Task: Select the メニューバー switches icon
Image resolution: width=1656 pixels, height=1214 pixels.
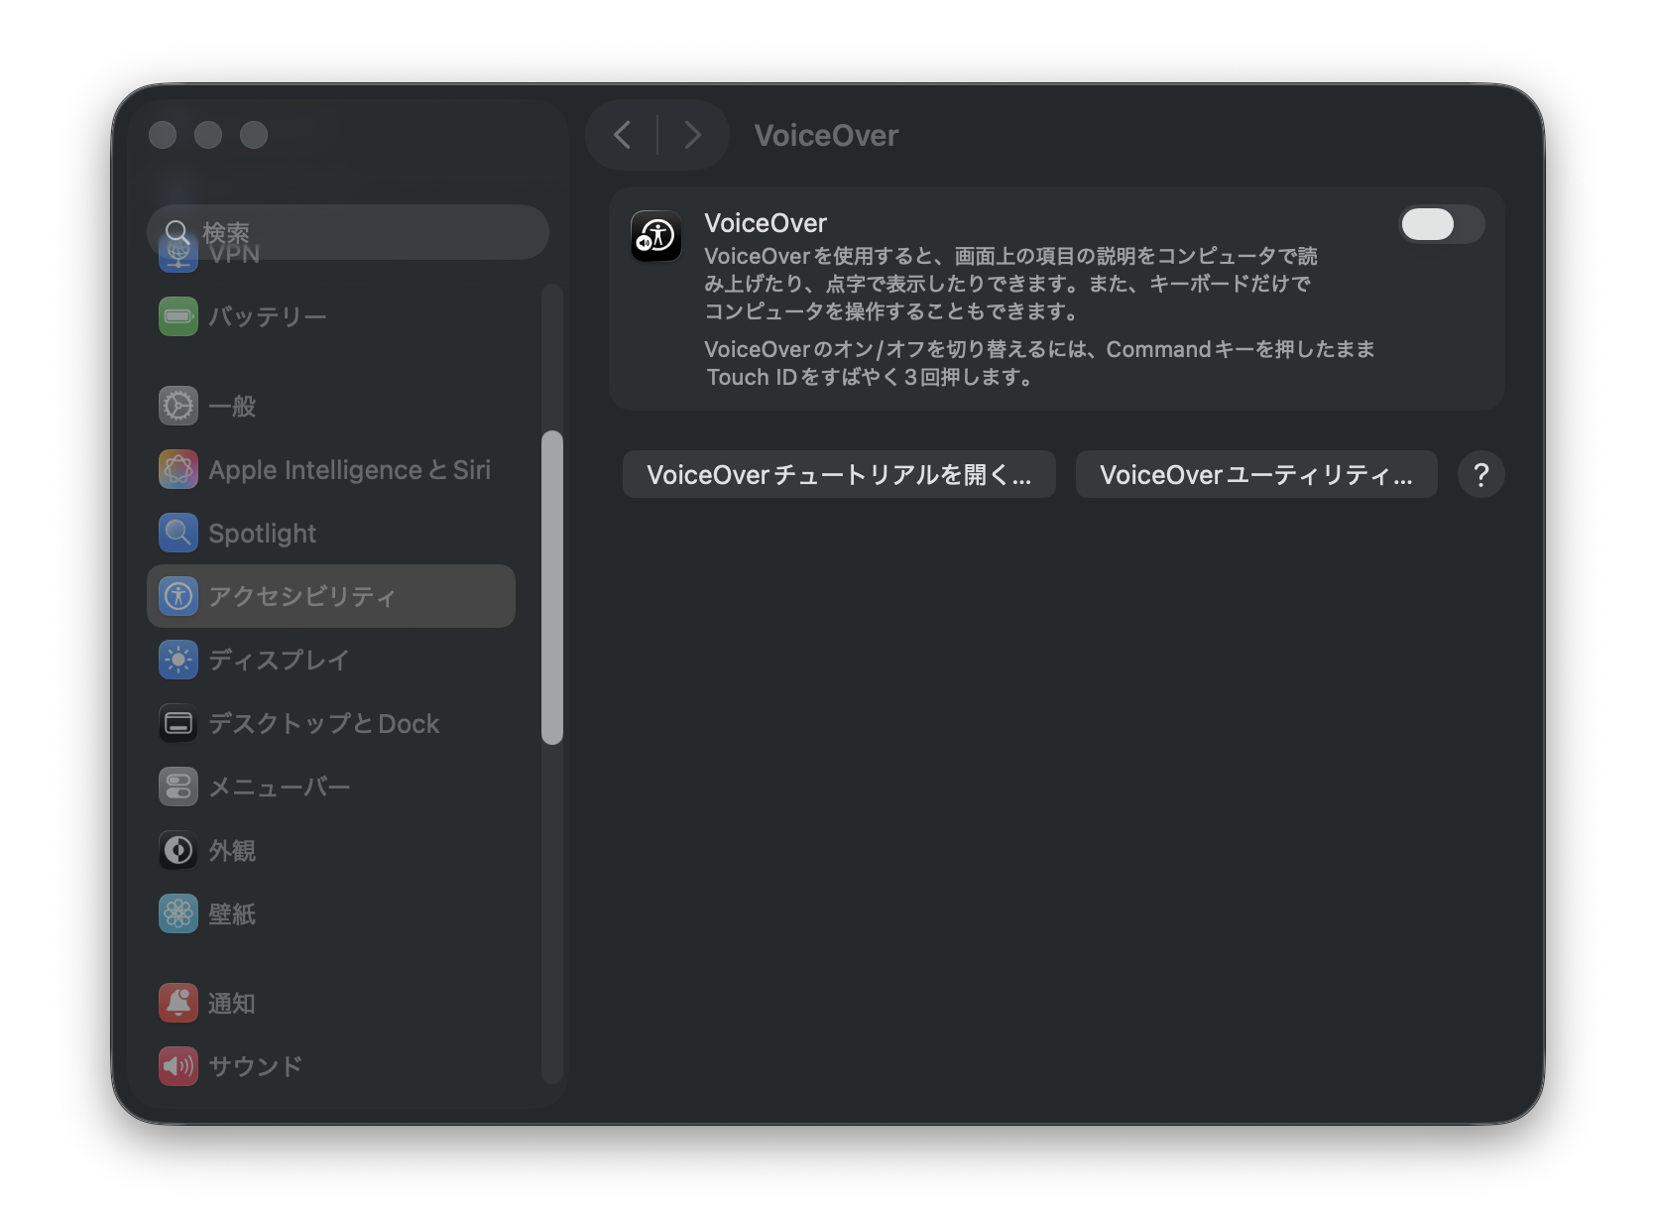Action: [x=178, y=787]
